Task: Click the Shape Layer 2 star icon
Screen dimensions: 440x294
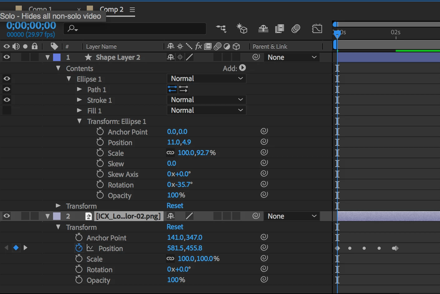Action: (x=88, y=57)
